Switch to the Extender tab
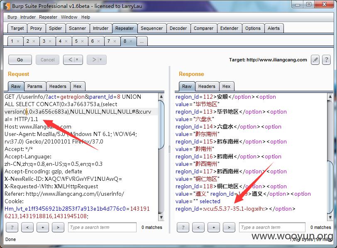 pyautogui.click(x=230, y=28)
